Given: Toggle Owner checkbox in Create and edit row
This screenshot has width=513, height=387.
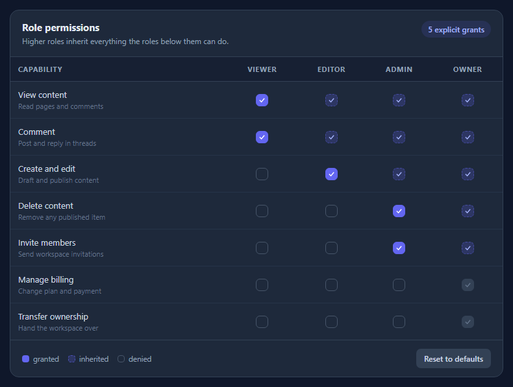Looking at the screenshot, I should pos(468,174).
